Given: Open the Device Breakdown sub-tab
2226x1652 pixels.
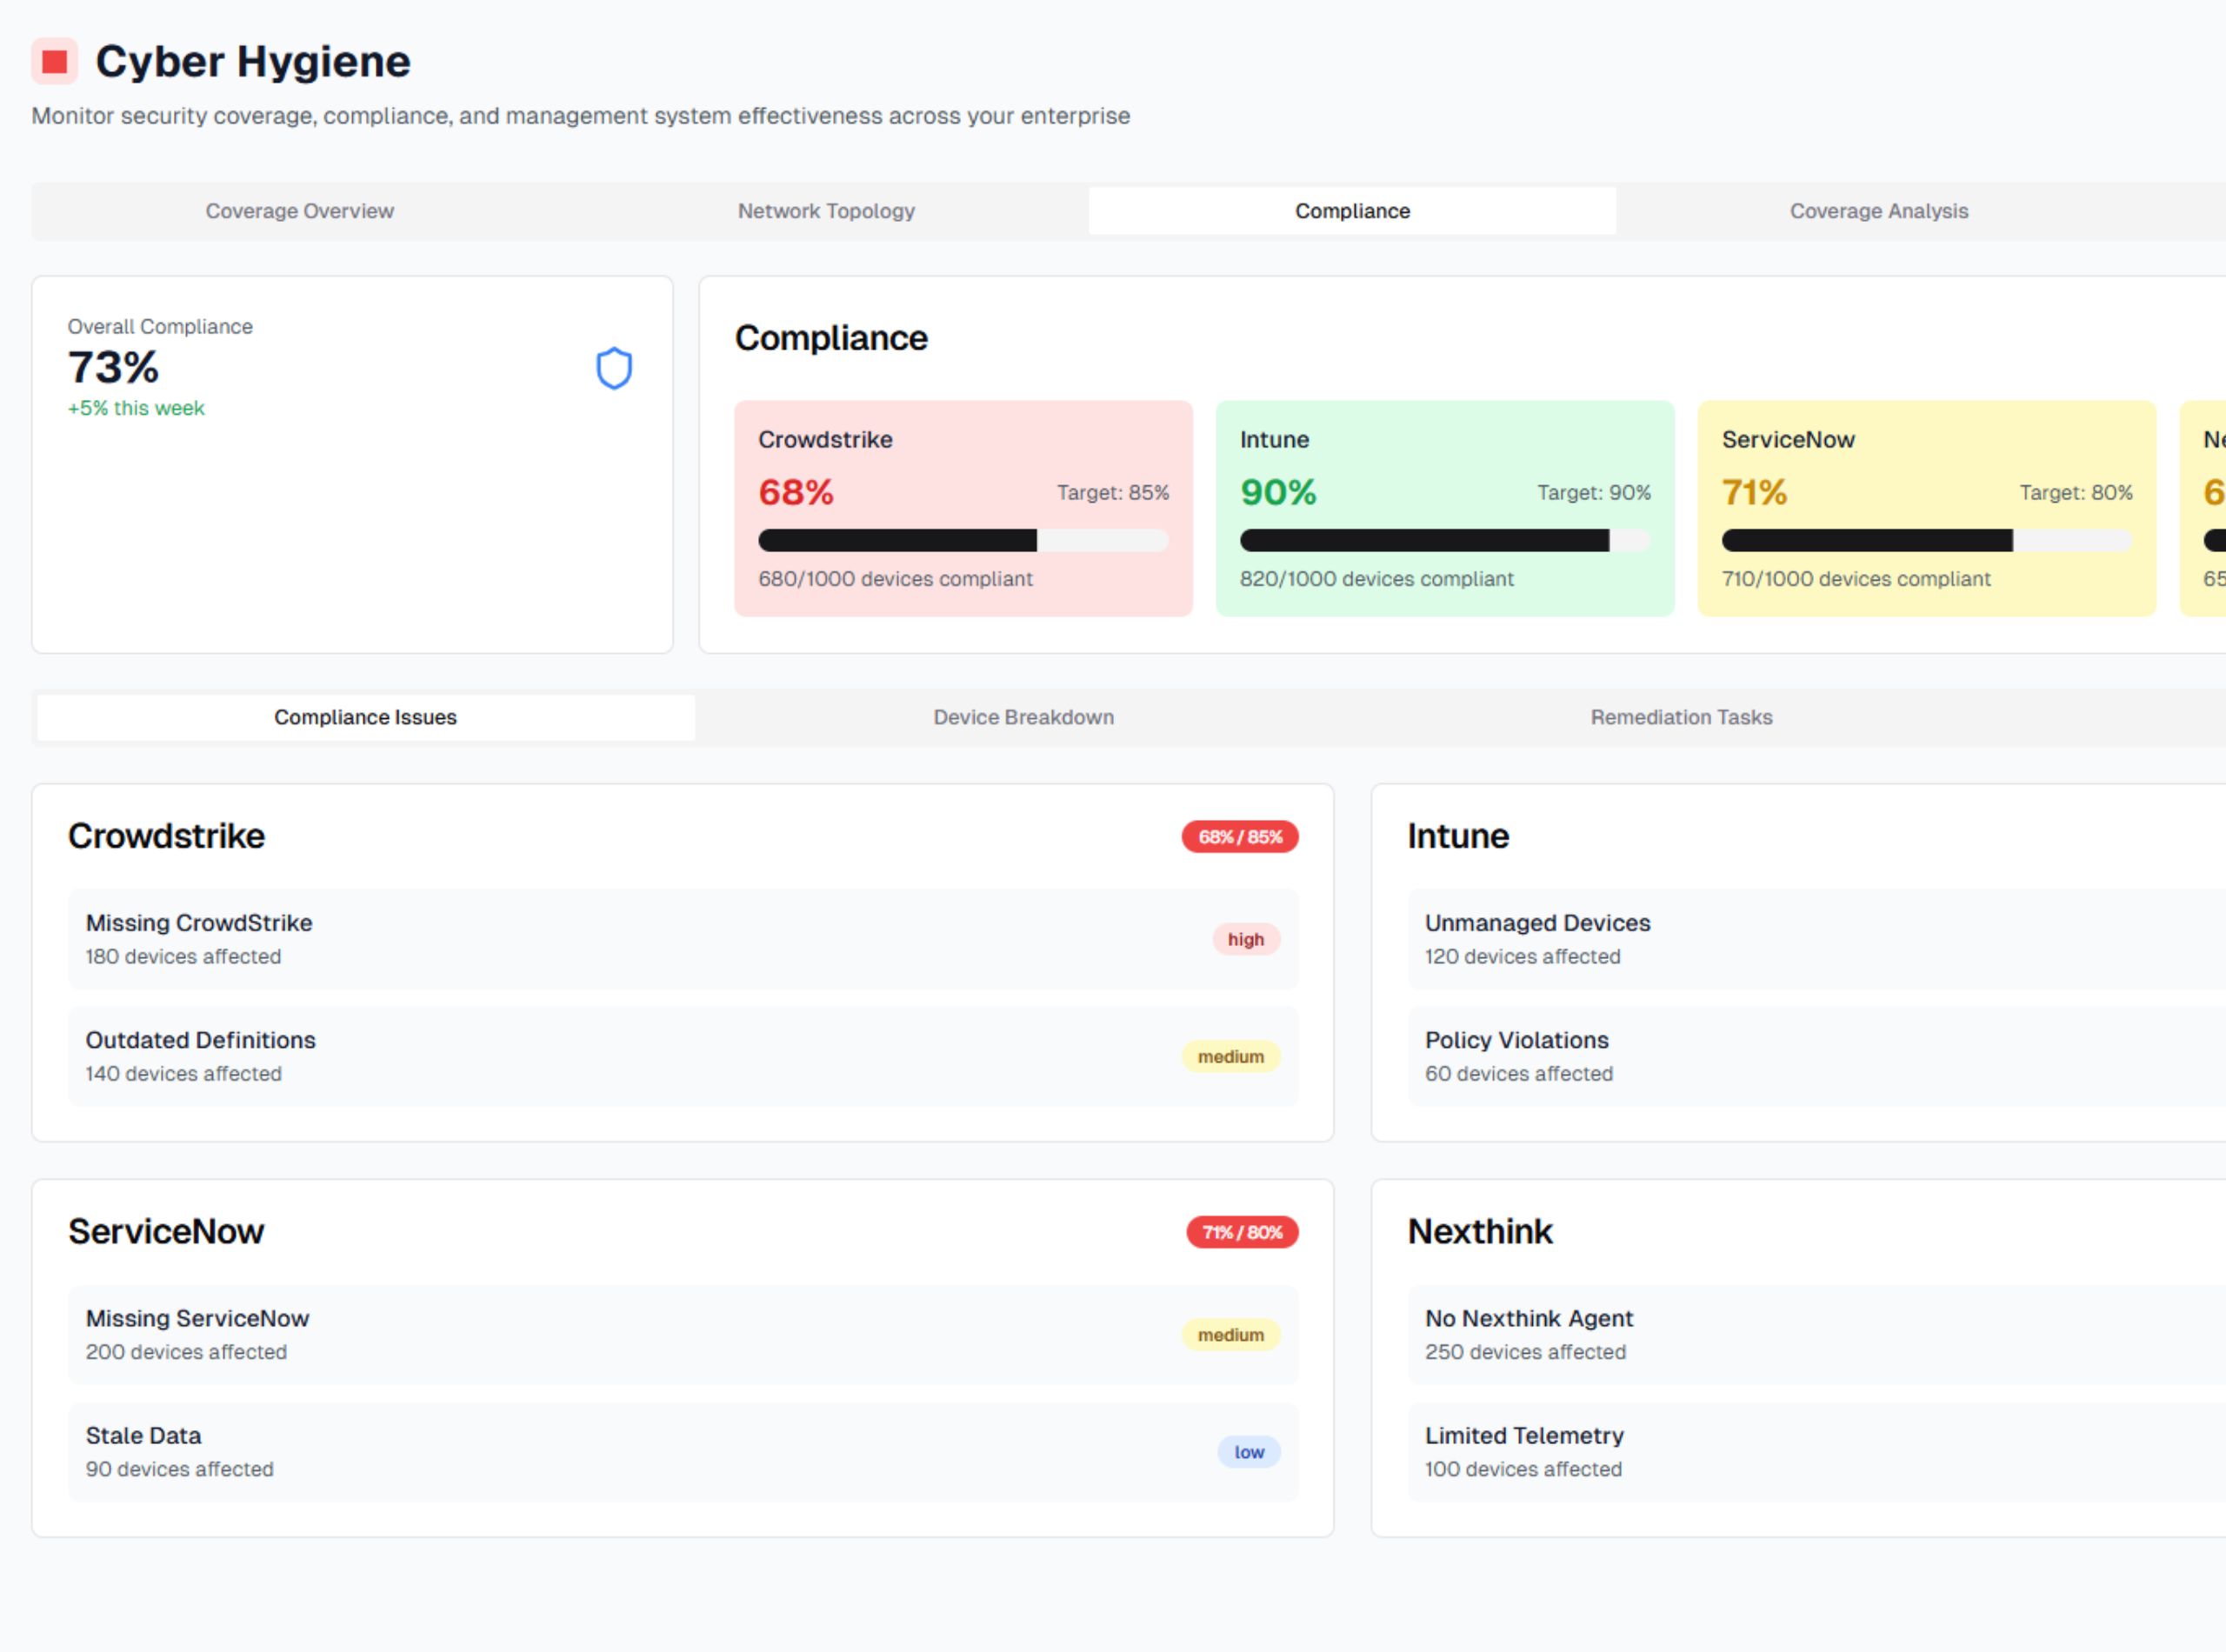Looking at the screenshot, I should point(1023,717).
